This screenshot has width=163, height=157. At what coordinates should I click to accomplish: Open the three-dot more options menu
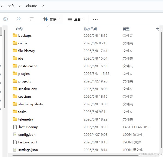point(95,19)
